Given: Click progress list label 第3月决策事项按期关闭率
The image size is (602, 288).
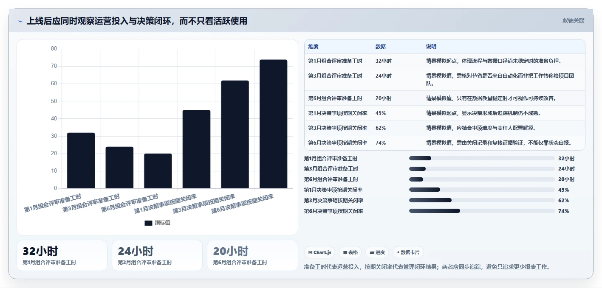Looking at the screenshot, I should (x=334, y=201).
